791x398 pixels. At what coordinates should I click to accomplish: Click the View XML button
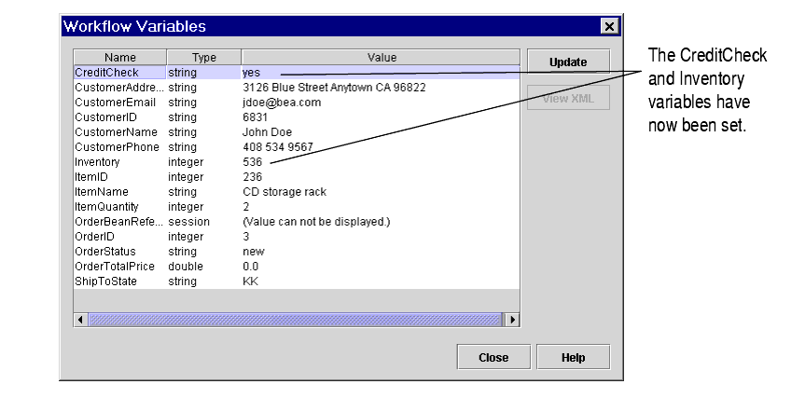568,98
